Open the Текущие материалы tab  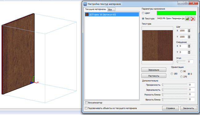[x=96, y=9]
